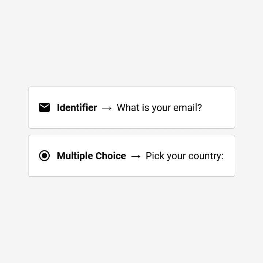Click empty space right of email question
The width and height of the screenshot is (263, 263).
click(x=218, y=107)
